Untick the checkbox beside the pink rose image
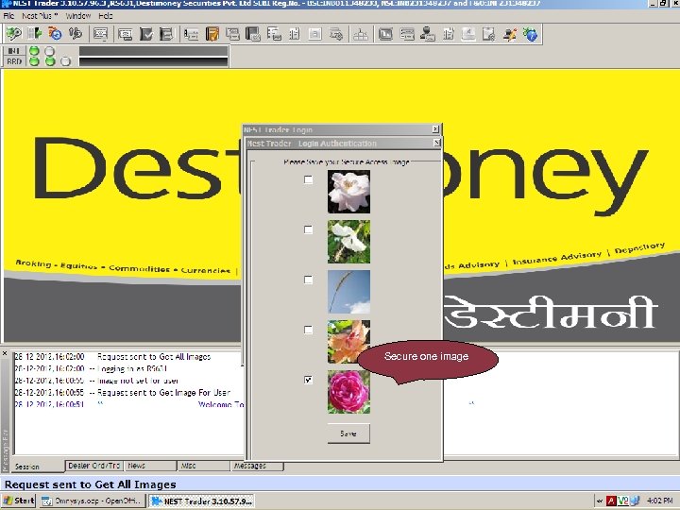Viewport: 680px width, 510px height. point(308,380)
